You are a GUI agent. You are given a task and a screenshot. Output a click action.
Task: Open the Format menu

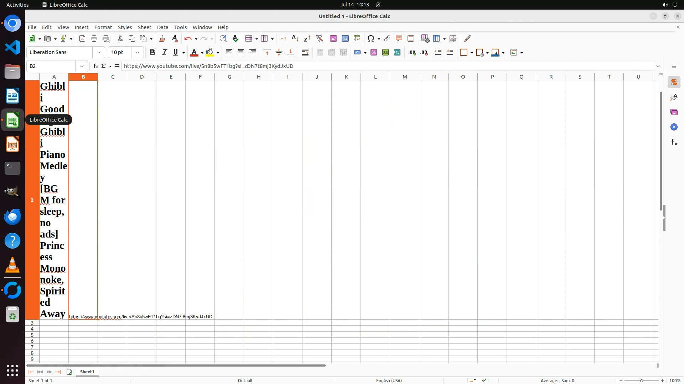(103, 27)
